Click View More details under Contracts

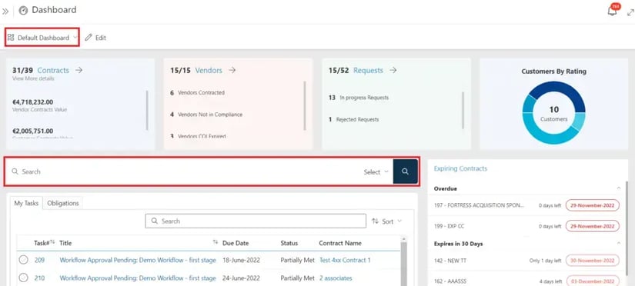(x=33, y=78)
